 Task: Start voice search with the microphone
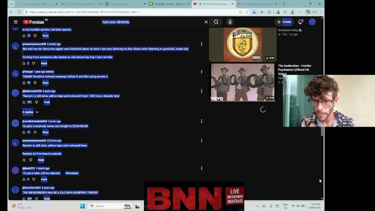pyautogui.click(x=230, y=22)
